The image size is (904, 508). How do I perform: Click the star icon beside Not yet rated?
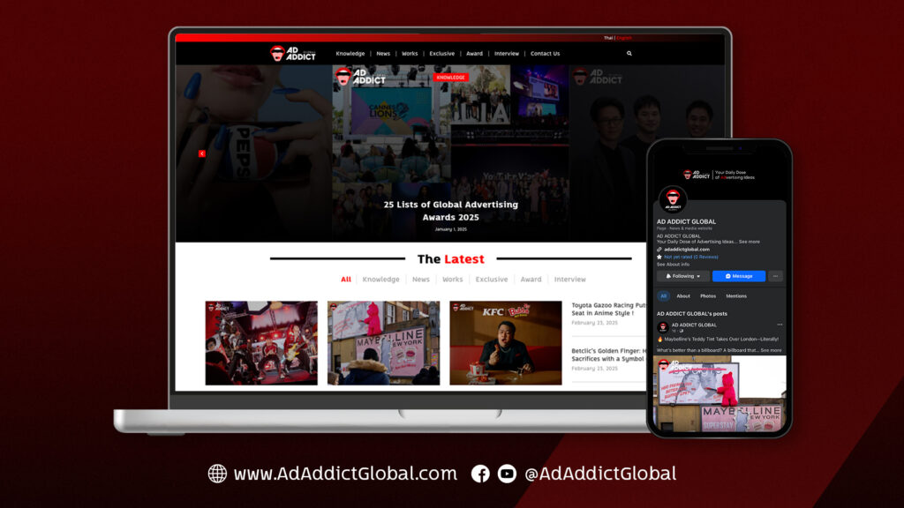(659, 257)
